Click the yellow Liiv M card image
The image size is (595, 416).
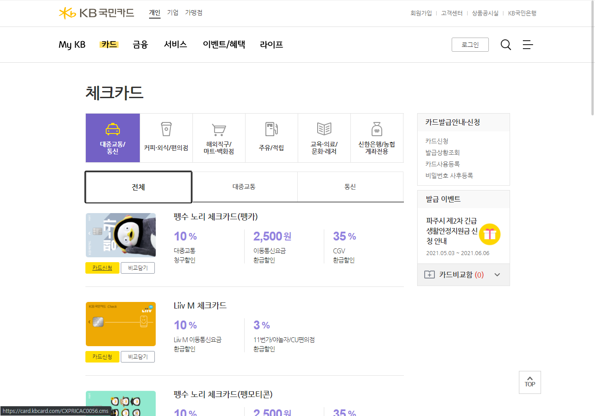click(121, 324)
